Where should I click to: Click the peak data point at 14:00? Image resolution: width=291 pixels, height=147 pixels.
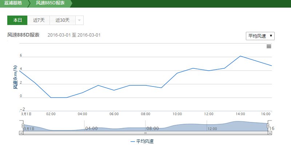[240, 56]
